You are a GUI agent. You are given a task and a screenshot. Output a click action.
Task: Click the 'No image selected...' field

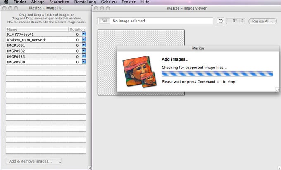click(x=155, y=21)
